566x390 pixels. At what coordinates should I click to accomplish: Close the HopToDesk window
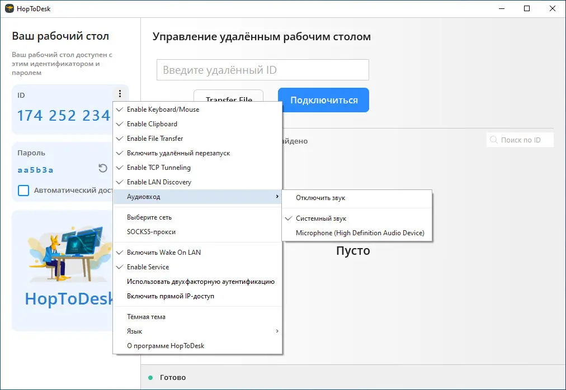coord(553,8)
